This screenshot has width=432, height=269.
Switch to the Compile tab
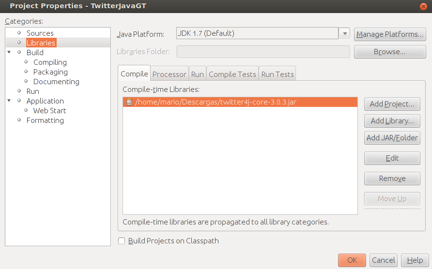134,74
